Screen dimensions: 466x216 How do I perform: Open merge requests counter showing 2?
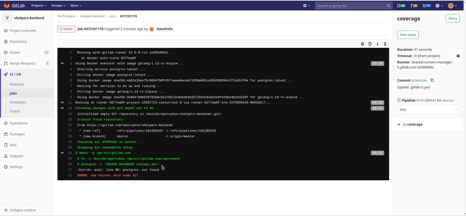[x=414, y=5]
